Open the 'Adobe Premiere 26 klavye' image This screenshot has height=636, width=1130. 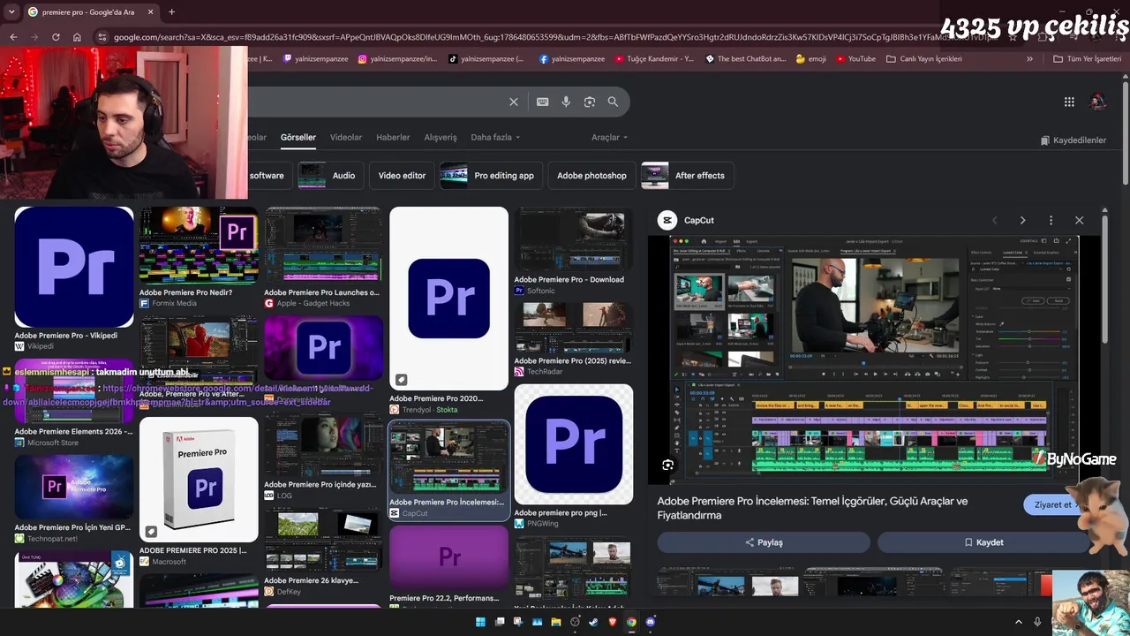[323, 540]
